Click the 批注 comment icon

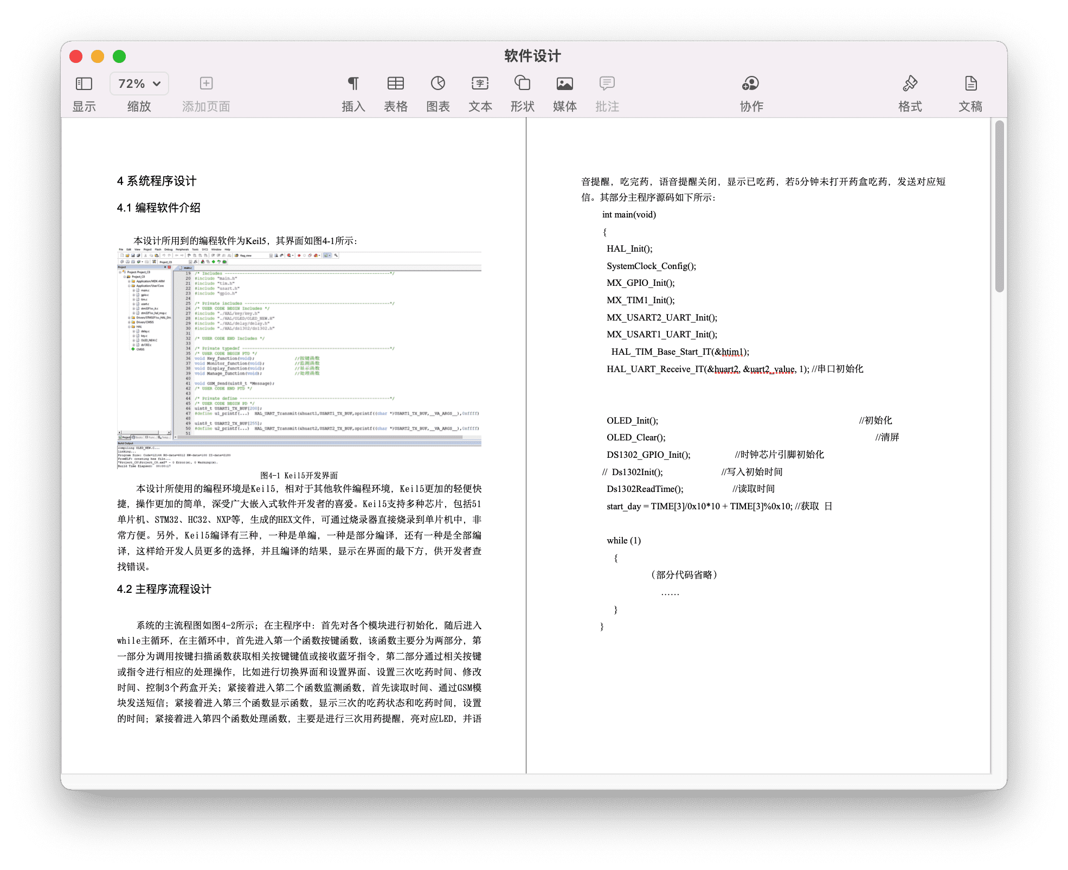[x=607, y=83]
